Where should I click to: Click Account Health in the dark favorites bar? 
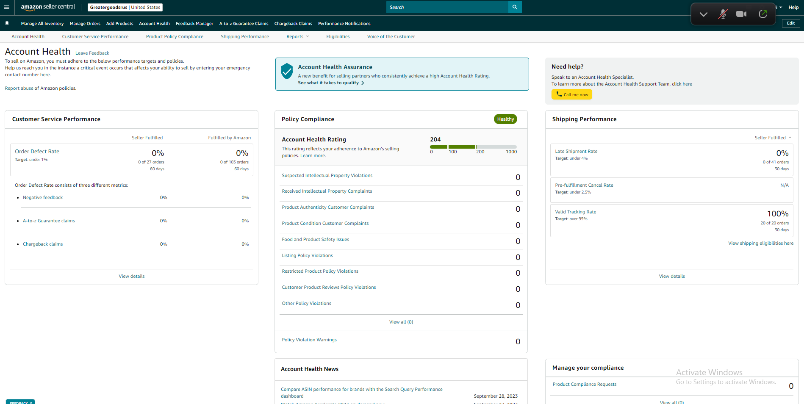(x=155, y=24)
